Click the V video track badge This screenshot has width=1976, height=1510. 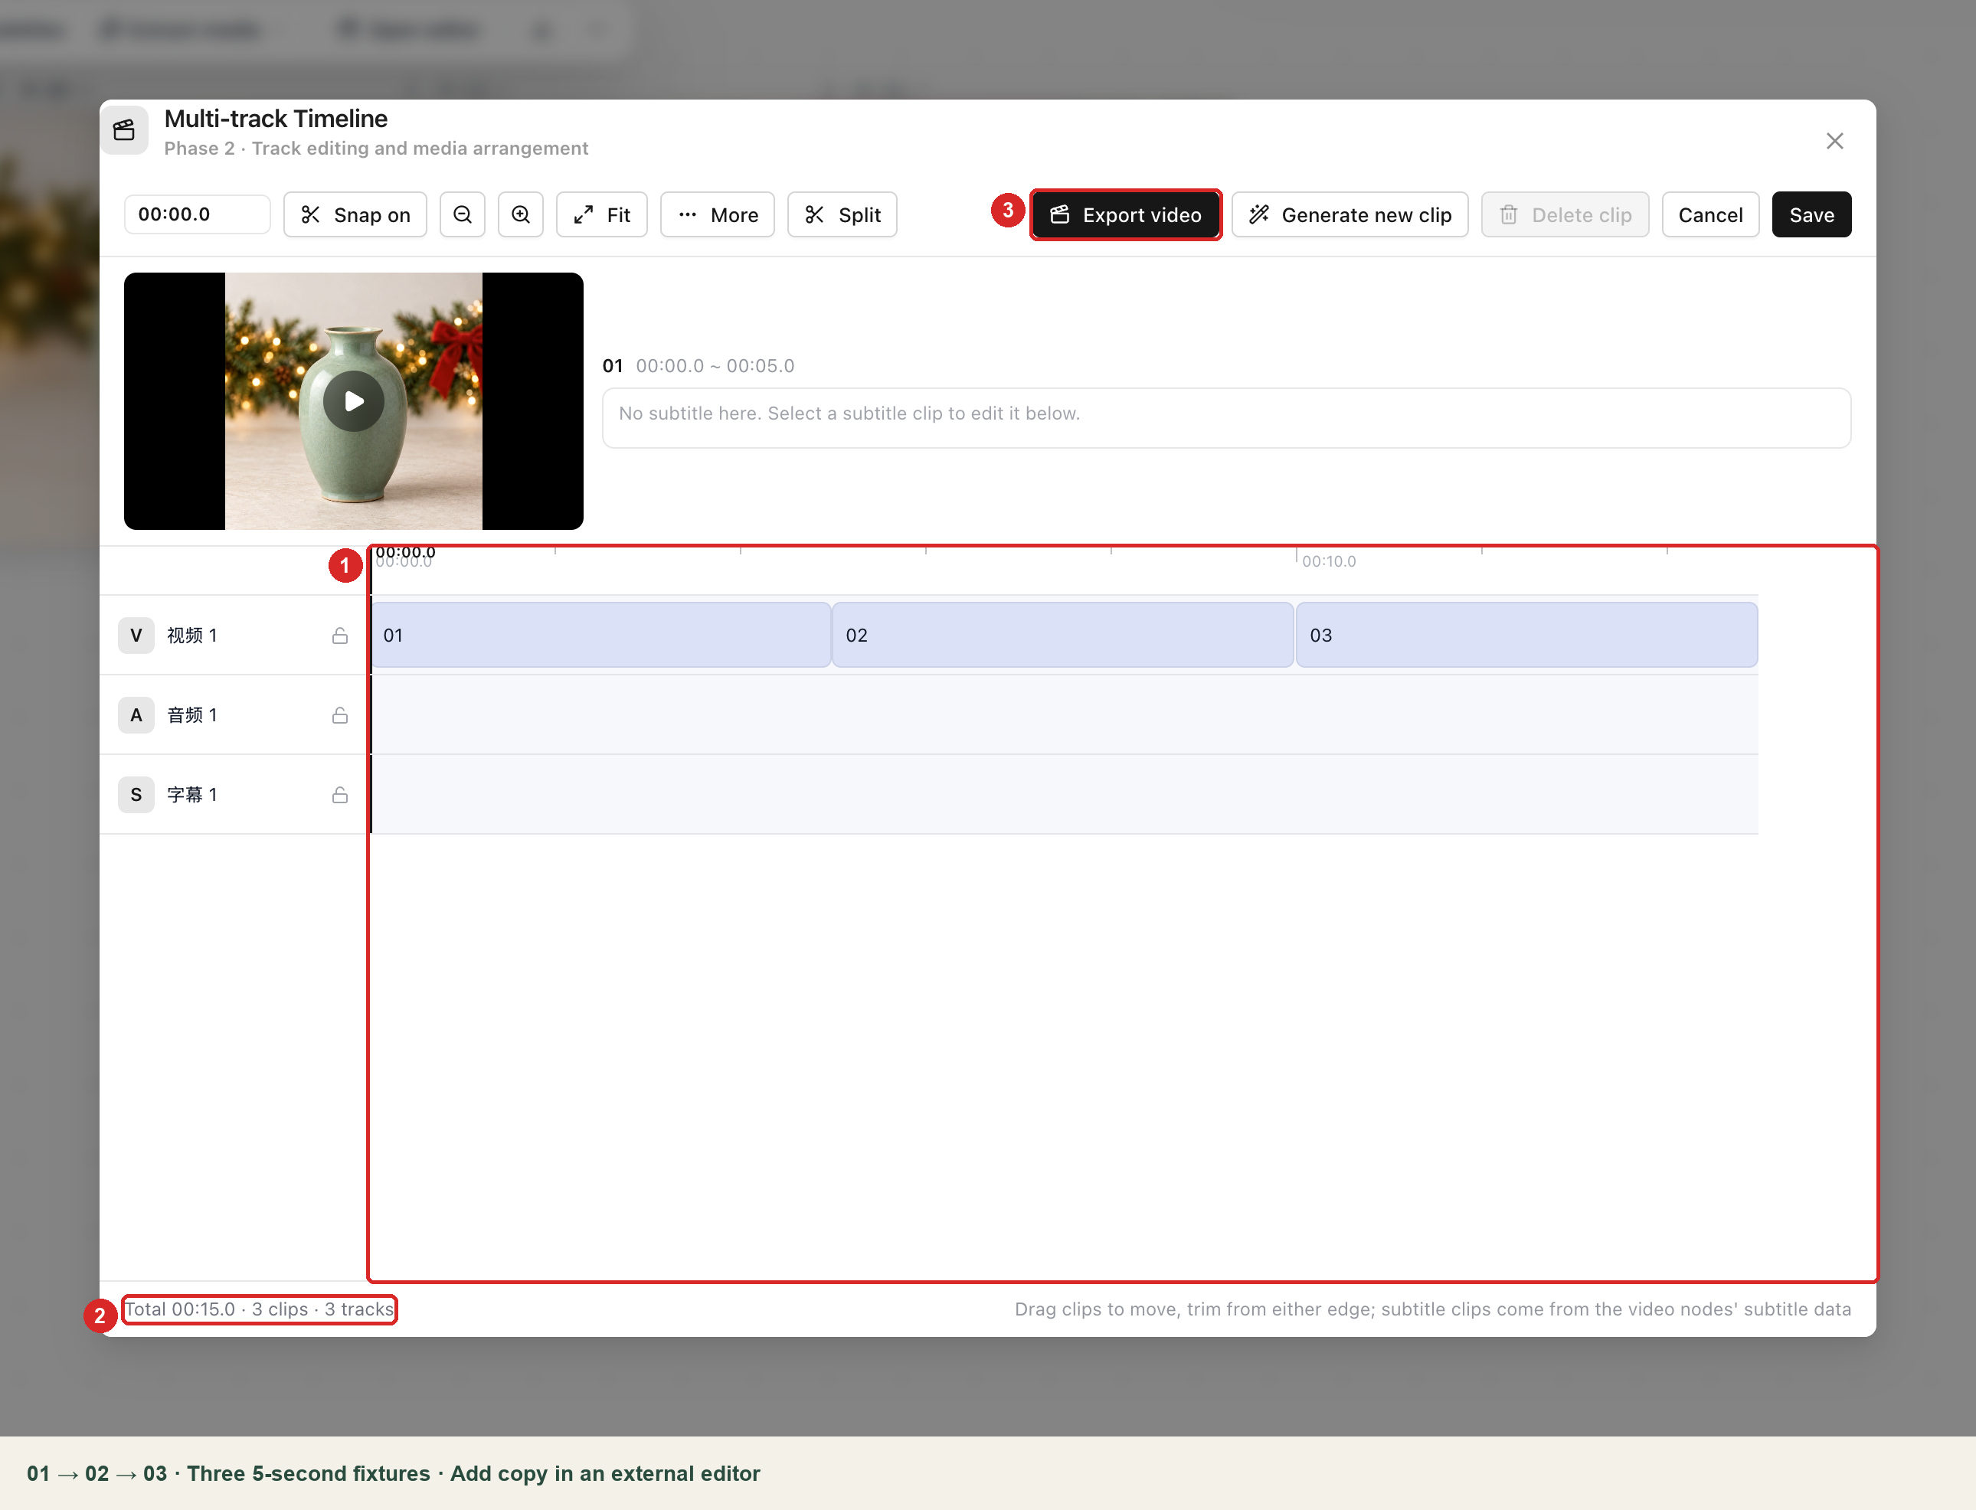click(136, 636)
